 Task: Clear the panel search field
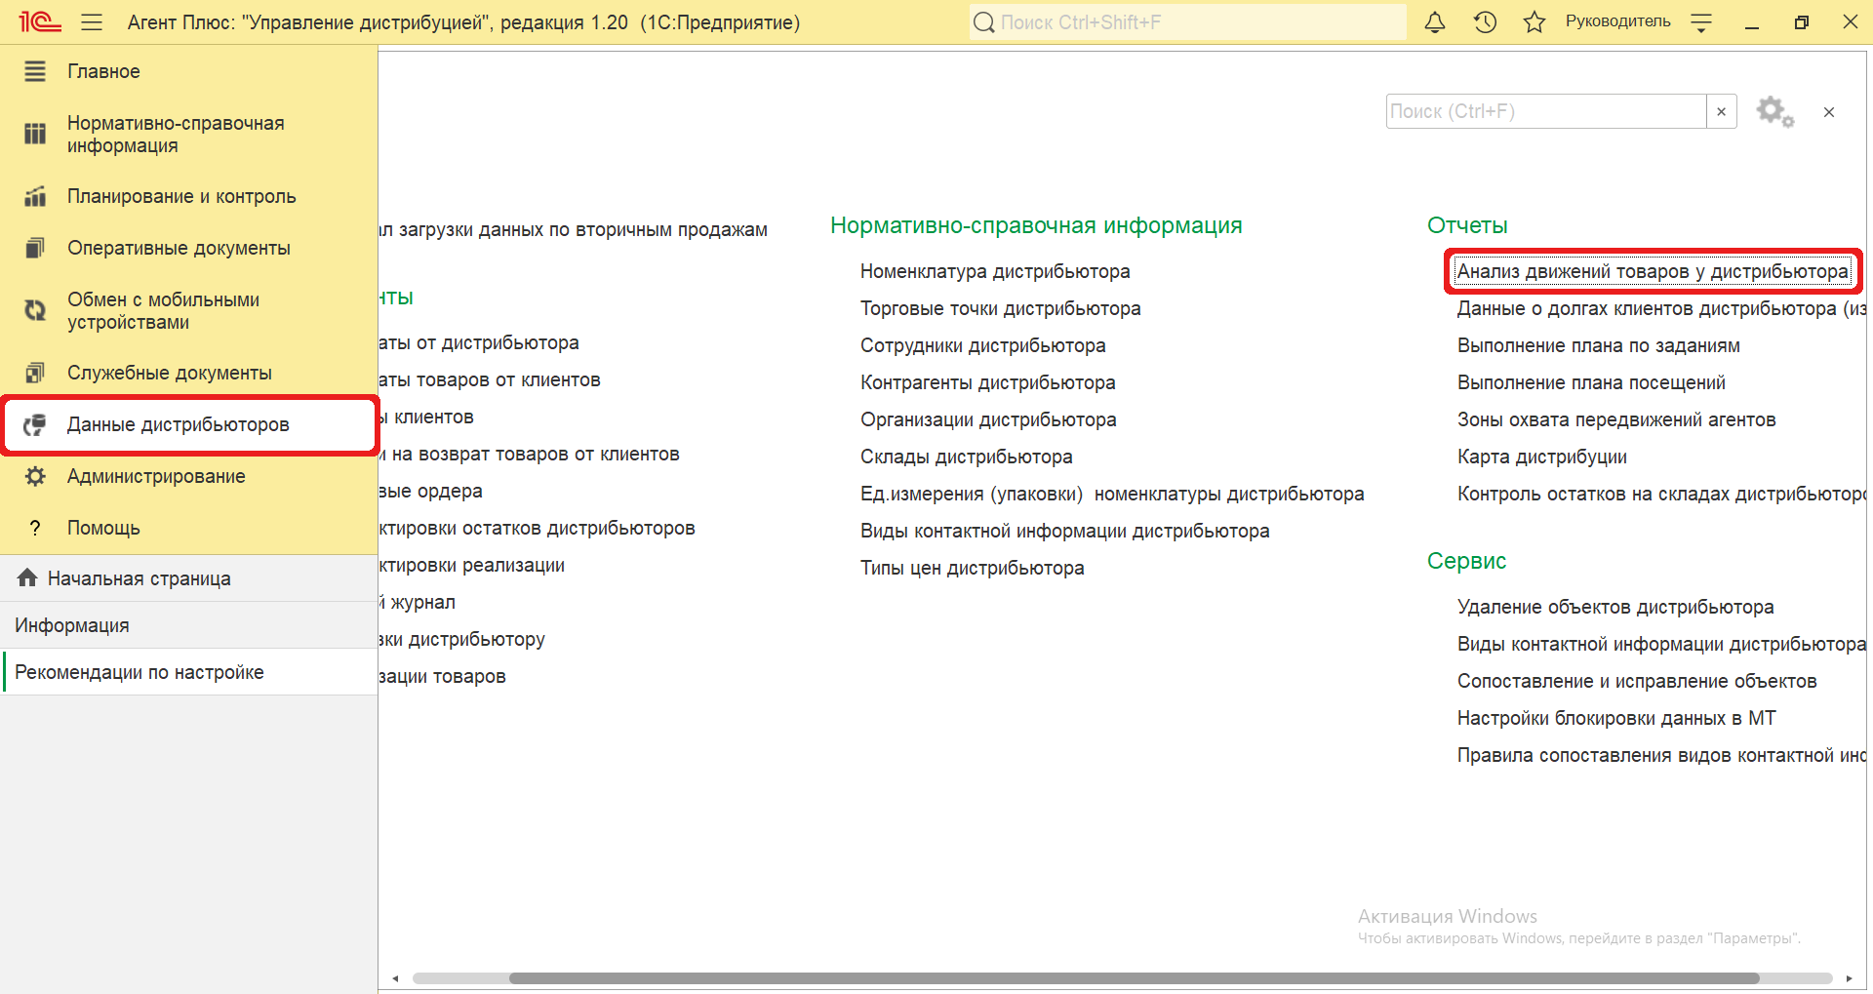click(1721, 111)
